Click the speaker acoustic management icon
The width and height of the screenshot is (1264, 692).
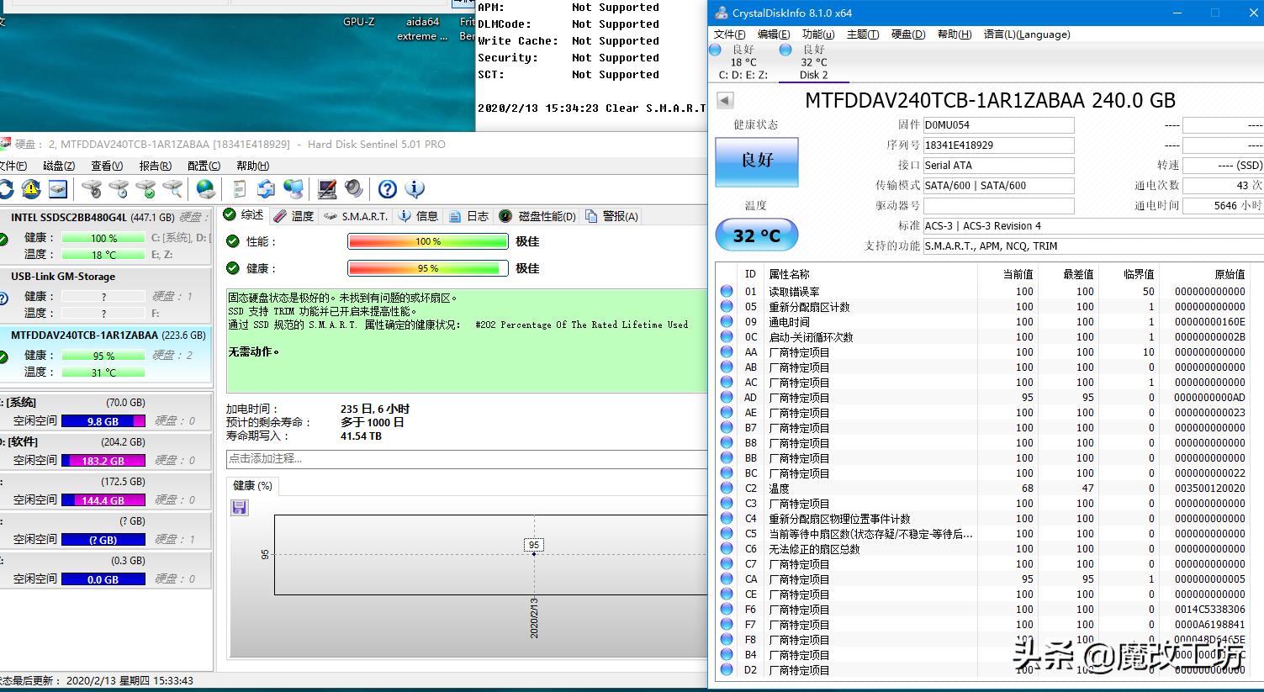(x=353, y=189)
